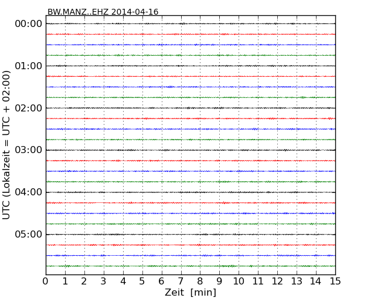Click x-axis tick label 1
This screenshot has width=381, height=305.
coord(65,281)
